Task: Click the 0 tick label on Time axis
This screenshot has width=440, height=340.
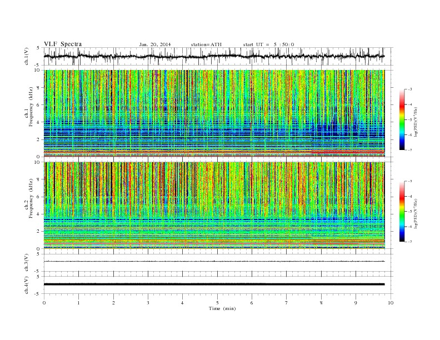Action: tap(44, 303)
